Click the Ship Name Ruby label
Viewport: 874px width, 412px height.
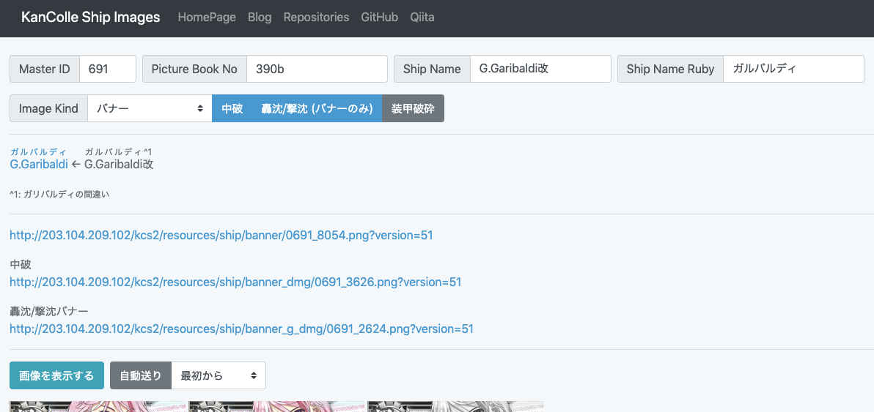[671, 69]
